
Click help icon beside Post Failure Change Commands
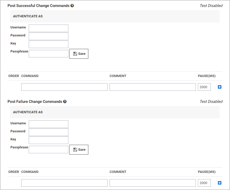65,102
